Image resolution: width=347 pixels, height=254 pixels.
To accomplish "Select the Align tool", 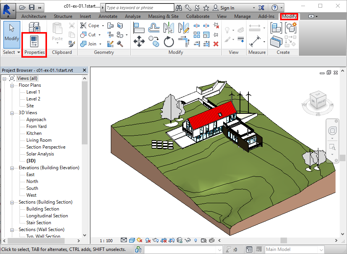I will 139,28.
